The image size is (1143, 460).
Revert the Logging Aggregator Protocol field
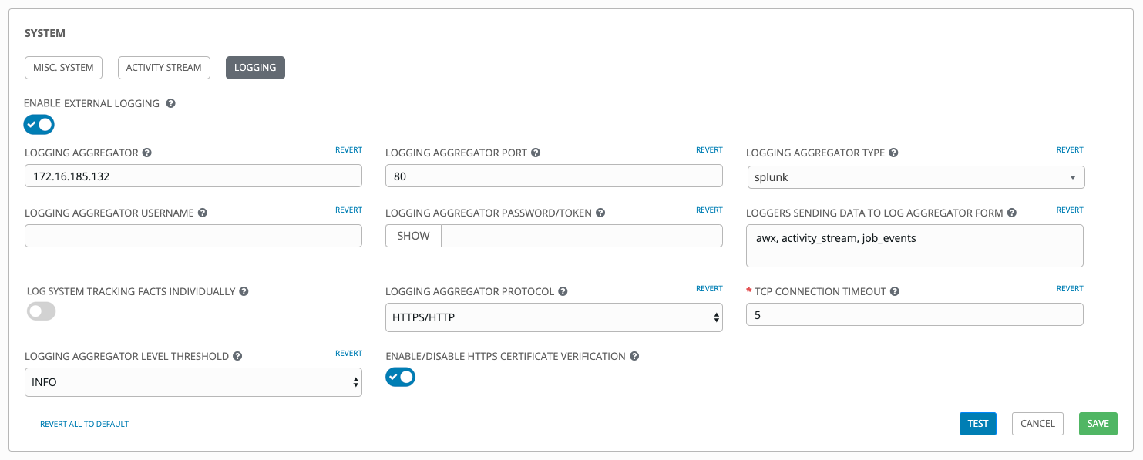click(x=709, y=289)
